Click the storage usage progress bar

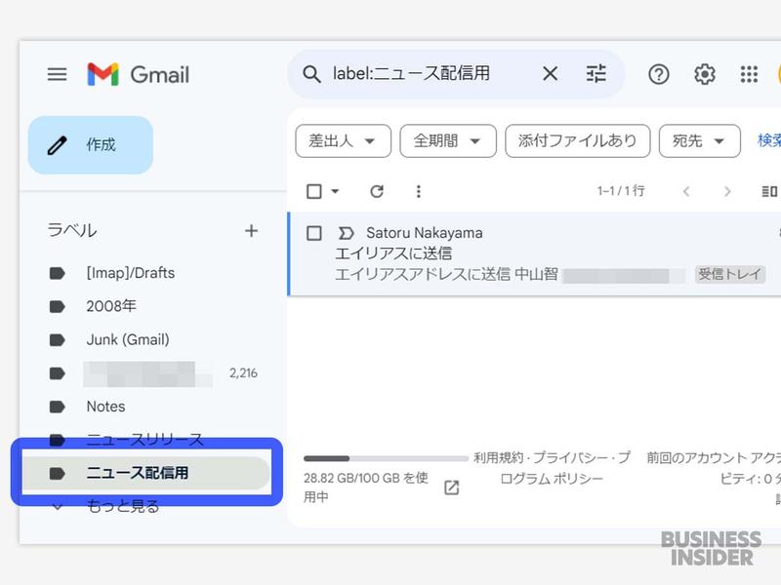point(386,458)
